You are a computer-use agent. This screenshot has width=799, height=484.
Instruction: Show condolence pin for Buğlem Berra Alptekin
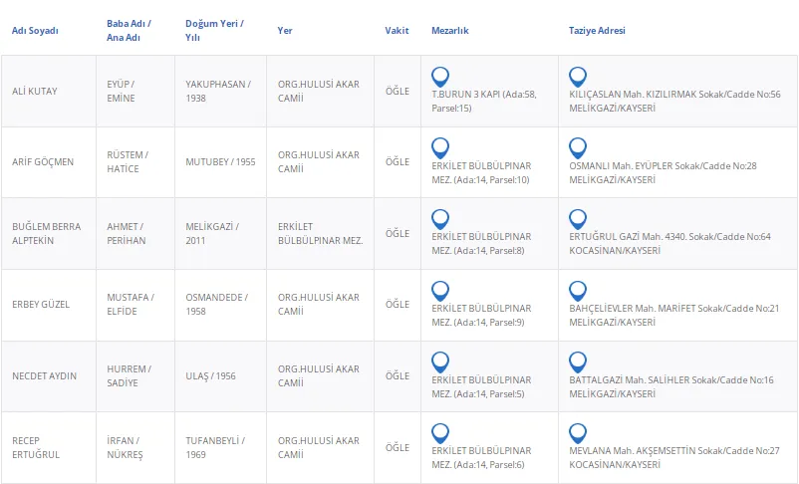(x=577, y=219)
